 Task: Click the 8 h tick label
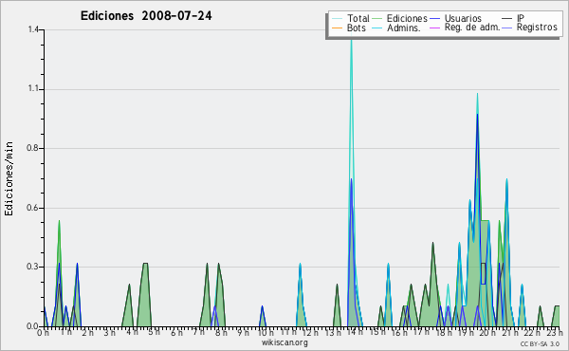(221, 332)
